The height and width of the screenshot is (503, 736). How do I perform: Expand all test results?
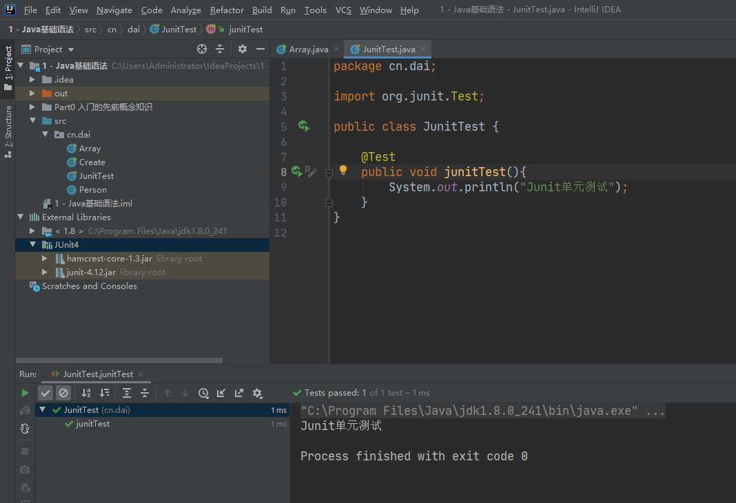pyautogui.click(x=127, y=393)
